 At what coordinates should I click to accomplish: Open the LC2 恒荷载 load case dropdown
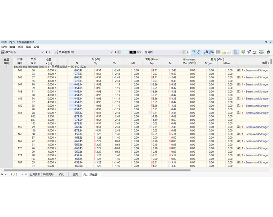click(x=180, y=52)
